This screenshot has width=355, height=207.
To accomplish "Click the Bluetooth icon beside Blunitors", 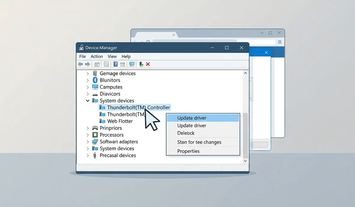I will [x=95, y=80].
